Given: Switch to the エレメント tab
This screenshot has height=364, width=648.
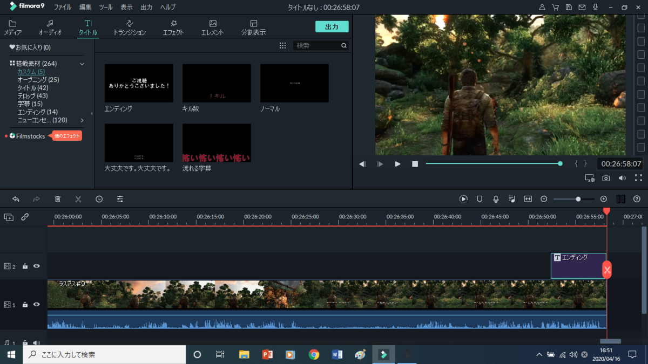Looking at the screenshot, I should point(213,28).
